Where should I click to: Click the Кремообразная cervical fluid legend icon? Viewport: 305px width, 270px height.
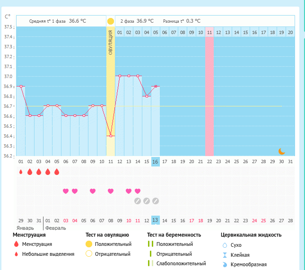[225, 264]
